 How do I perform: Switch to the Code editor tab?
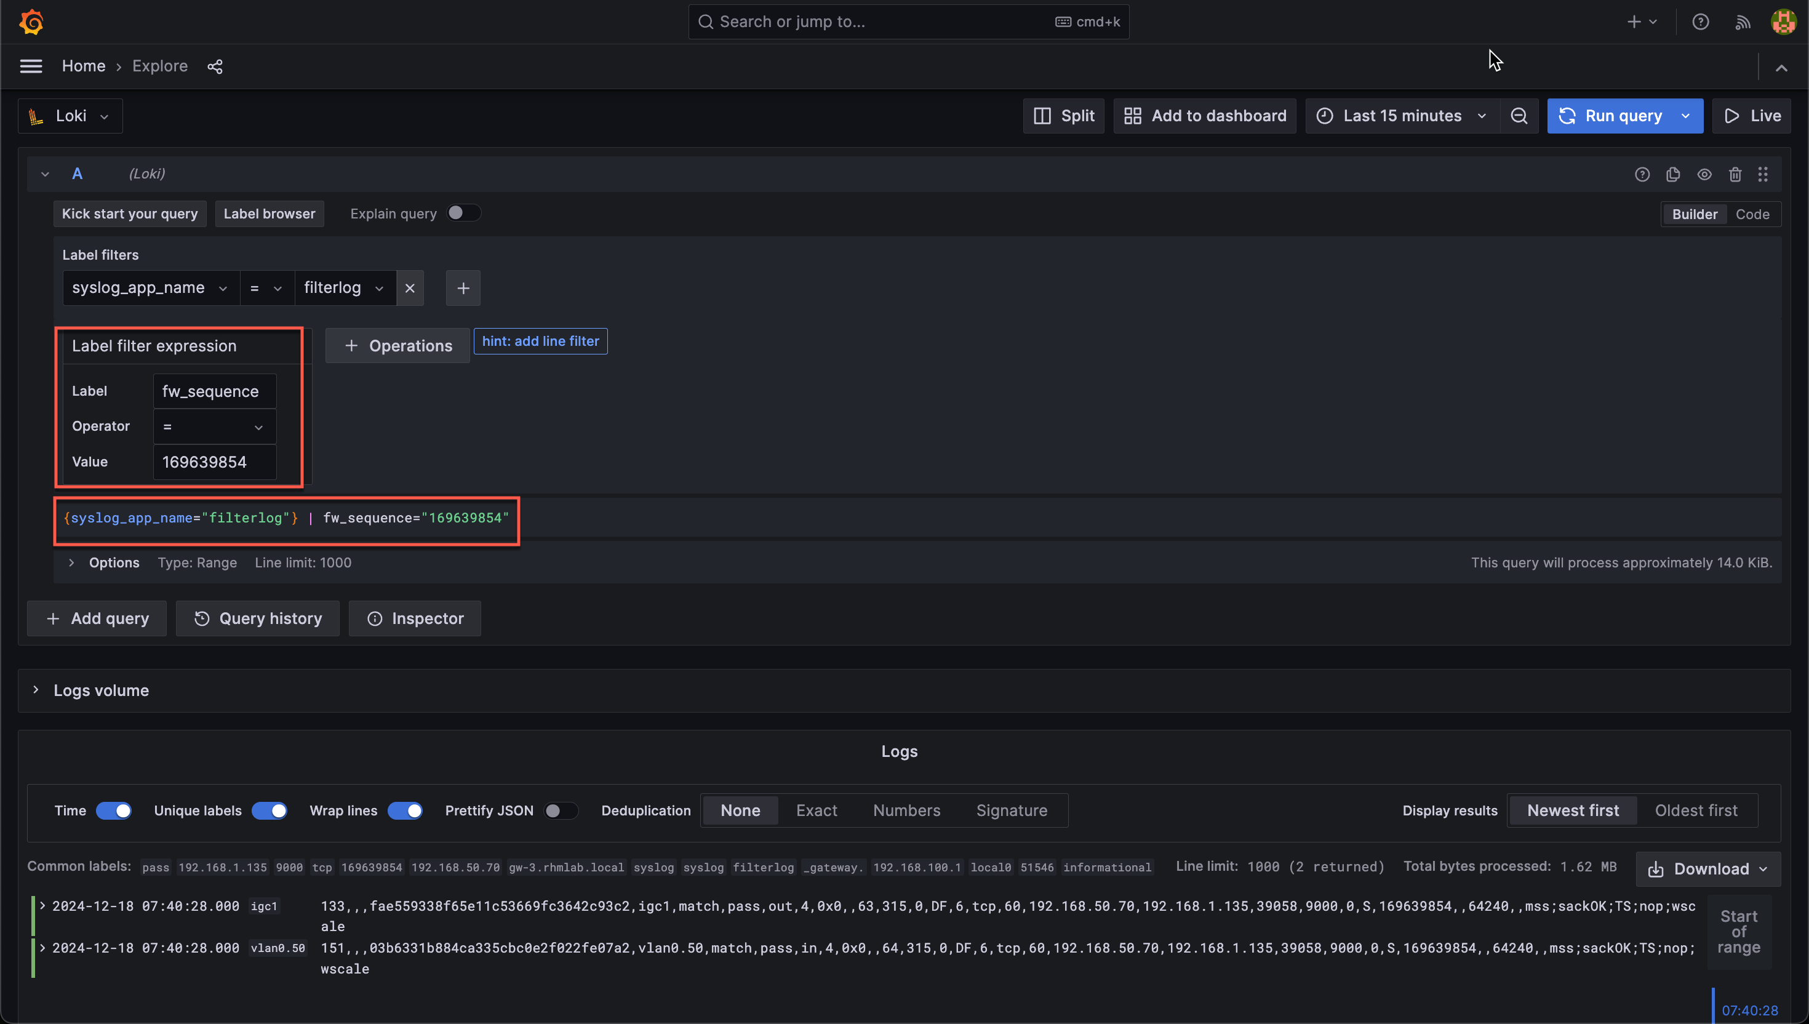click(1753, 214)
